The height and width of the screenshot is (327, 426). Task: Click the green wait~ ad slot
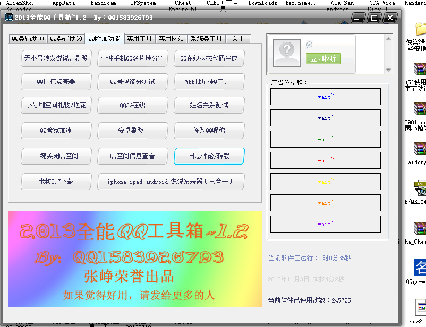(x=326, y=139)
